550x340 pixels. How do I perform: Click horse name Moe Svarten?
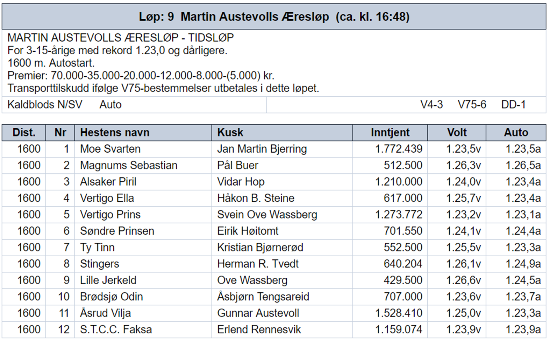[110, 149]
